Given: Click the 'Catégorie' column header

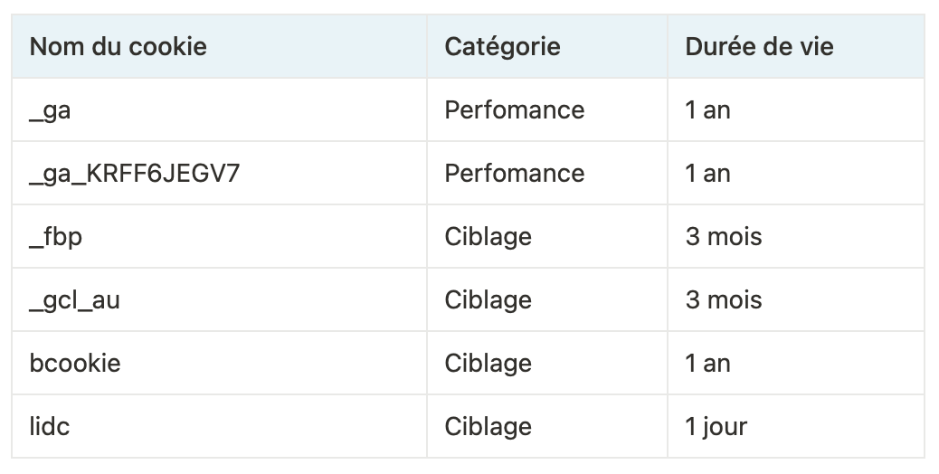Looking at the screenshot, I should (x=502, y=46).
